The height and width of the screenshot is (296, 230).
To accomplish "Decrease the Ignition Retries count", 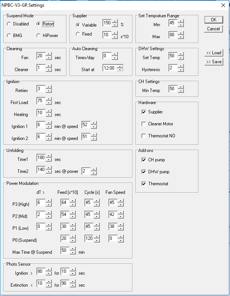I will coord(49,91).
